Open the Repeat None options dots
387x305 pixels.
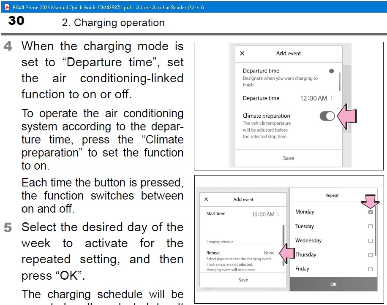tap(278, 253)
